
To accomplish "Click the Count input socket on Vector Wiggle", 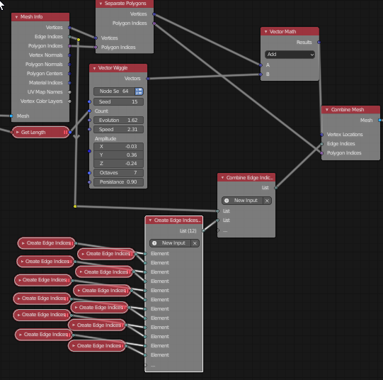I will click(x=89, y=111).
